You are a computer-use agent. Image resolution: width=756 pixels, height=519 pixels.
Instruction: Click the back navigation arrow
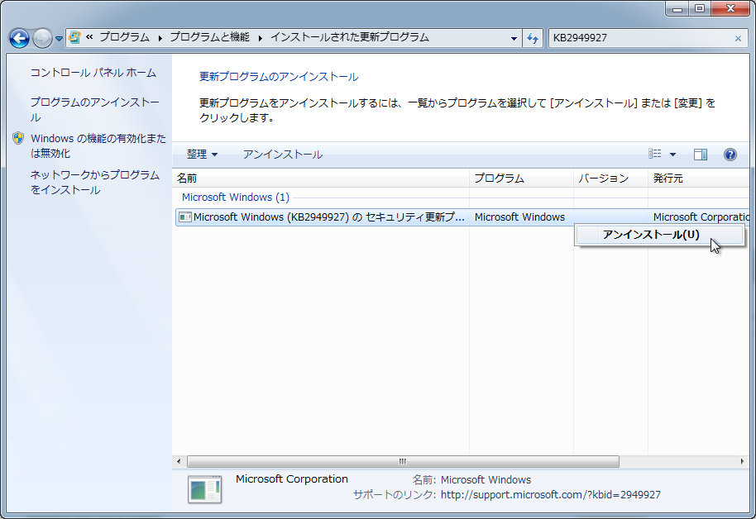click(x=18, y=38)
